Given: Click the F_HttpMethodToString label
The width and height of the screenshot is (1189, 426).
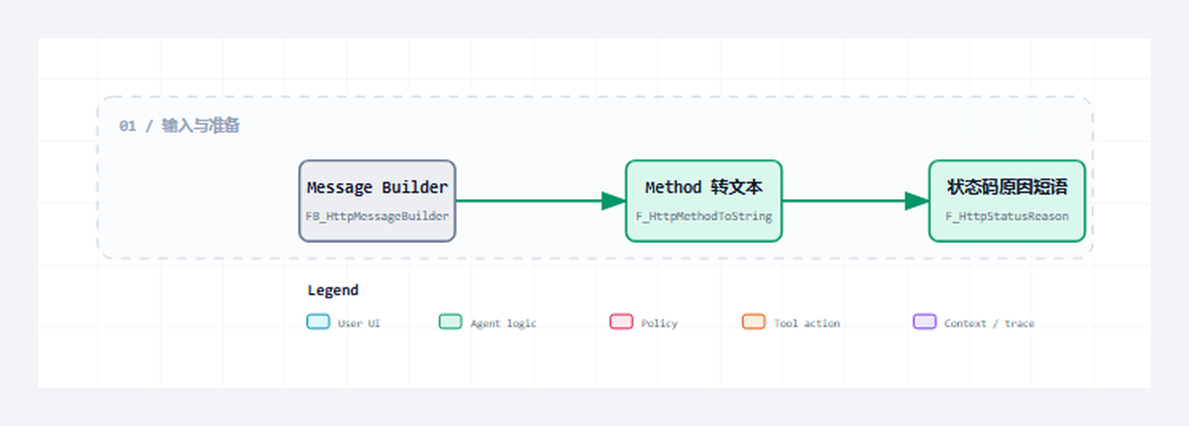Looking at the screenshot, I should 703,216.
